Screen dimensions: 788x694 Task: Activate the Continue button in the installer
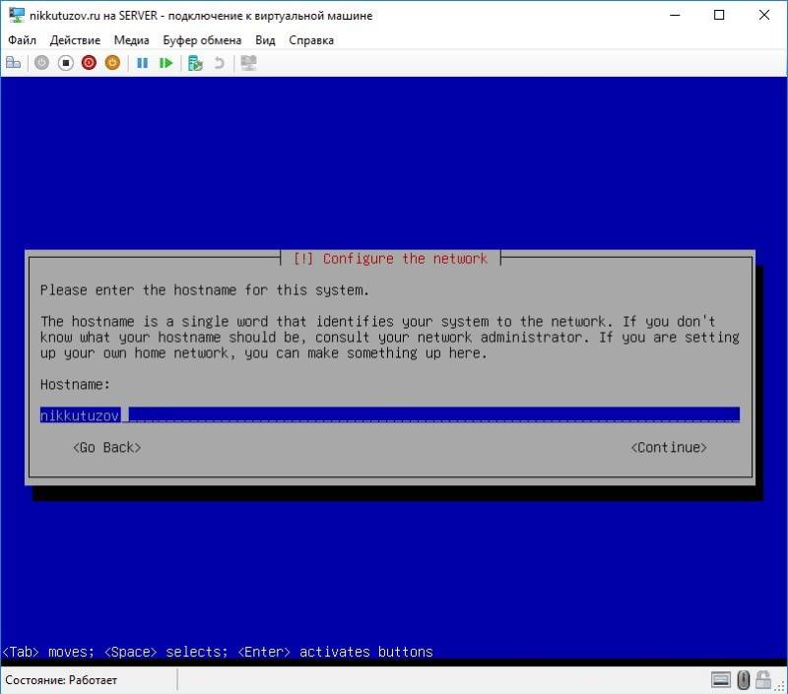pos(668,447)
